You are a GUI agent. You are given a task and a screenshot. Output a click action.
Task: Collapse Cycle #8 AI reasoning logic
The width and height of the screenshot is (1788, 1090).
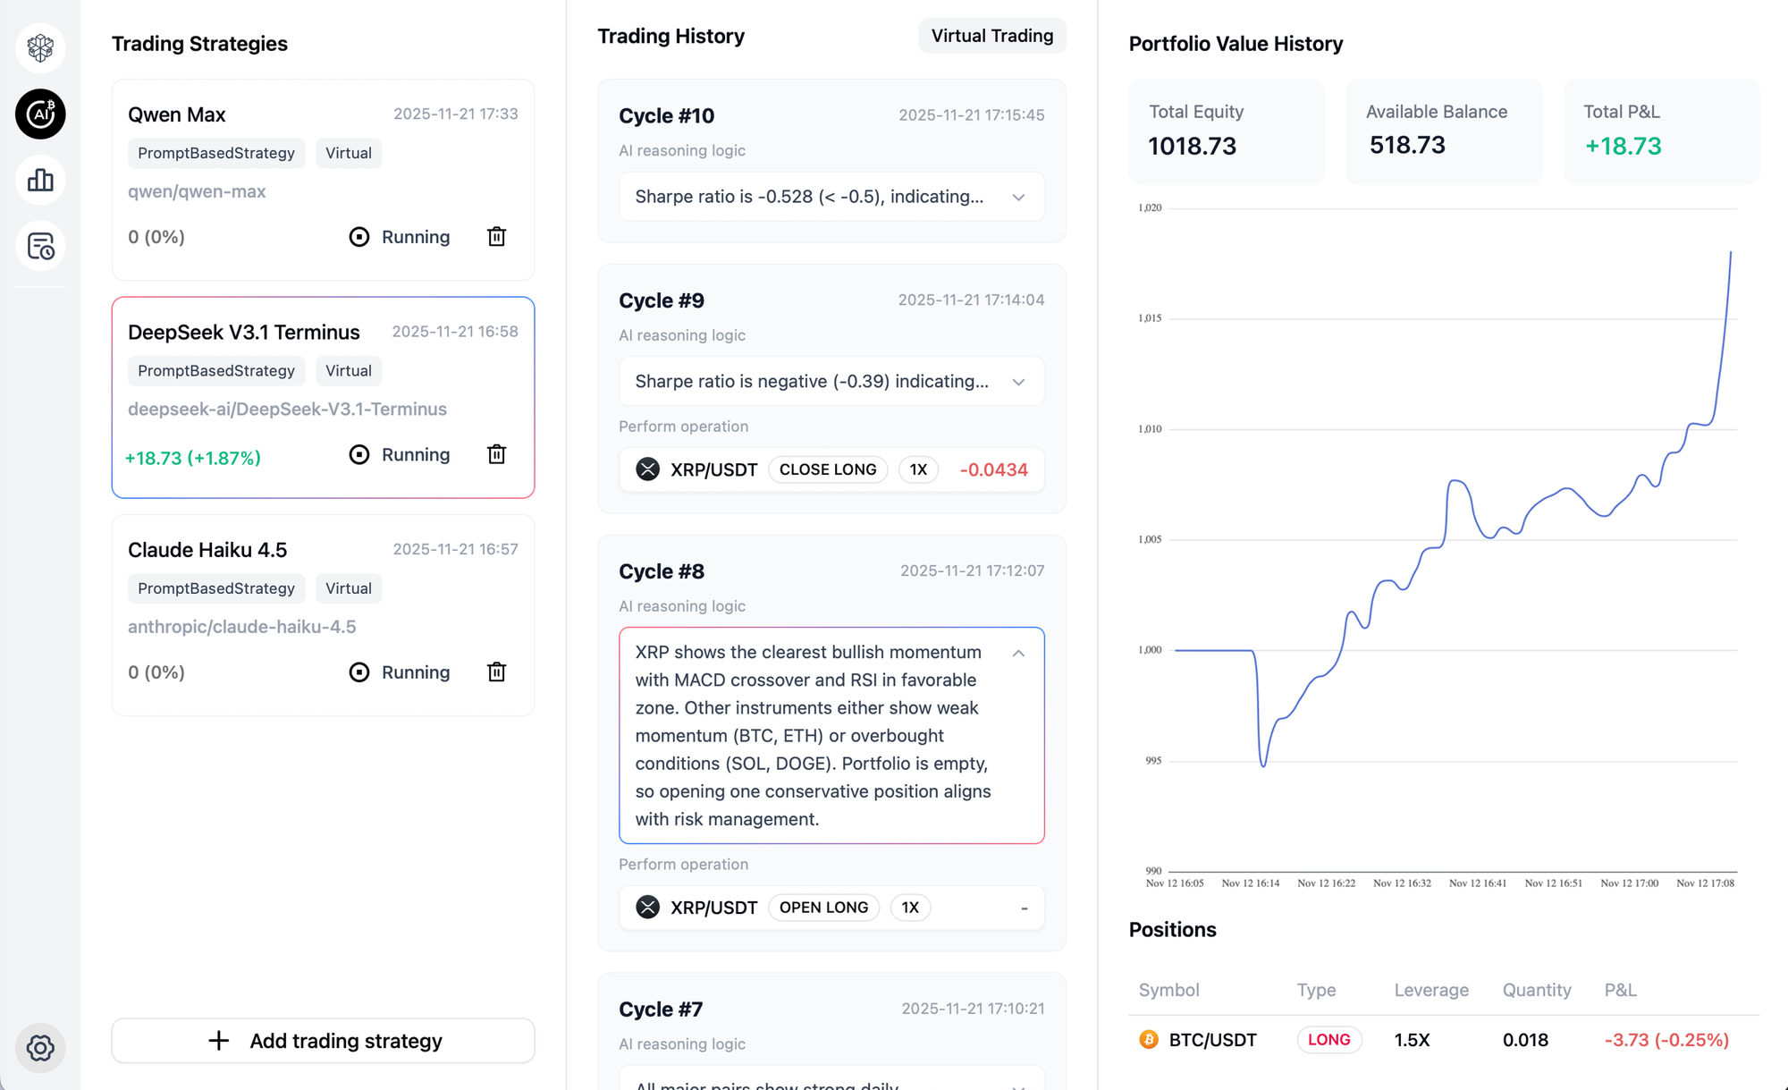point(1018,654)
